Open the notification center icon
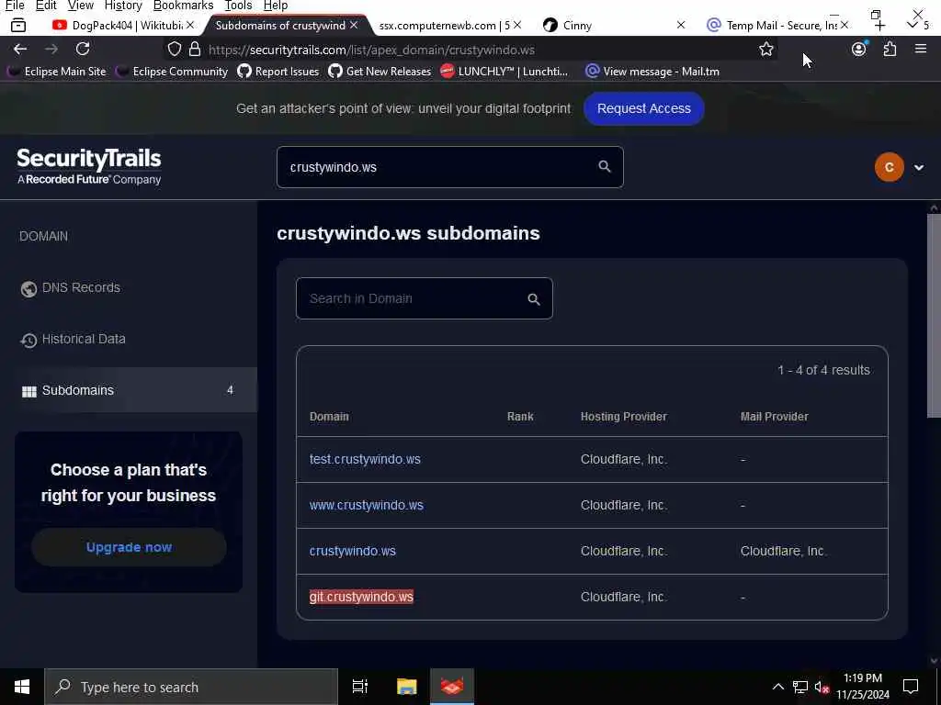 coord(911,687)
